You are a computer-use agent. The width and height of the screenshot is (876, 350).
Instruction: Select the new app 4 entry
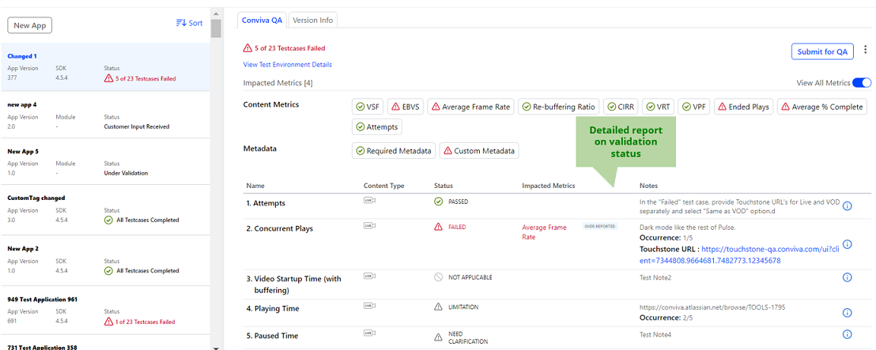click(x=106, y=115)
